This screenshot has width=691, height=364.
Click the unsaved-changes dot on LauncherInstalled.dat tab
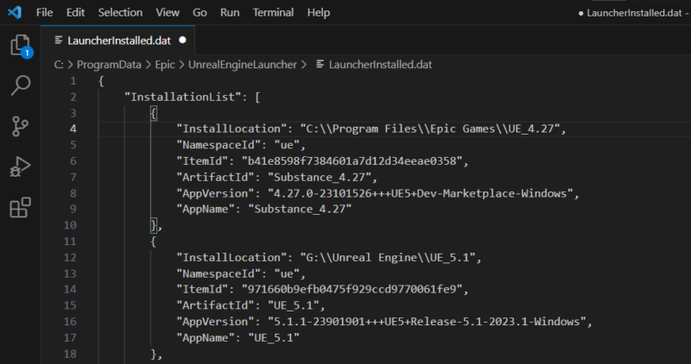(182, 40)
